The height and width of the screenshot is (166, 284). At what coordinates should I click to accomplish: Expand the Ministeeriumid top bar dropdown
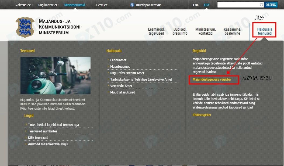pyautogui.click(x=75, y=5)
